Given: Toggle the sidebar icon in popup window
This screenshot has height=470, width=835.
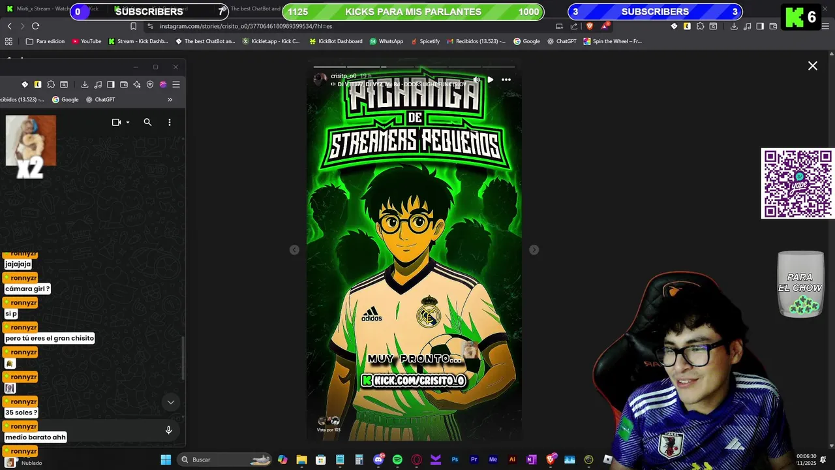Looking at the screenshot, I should [111, 84].
